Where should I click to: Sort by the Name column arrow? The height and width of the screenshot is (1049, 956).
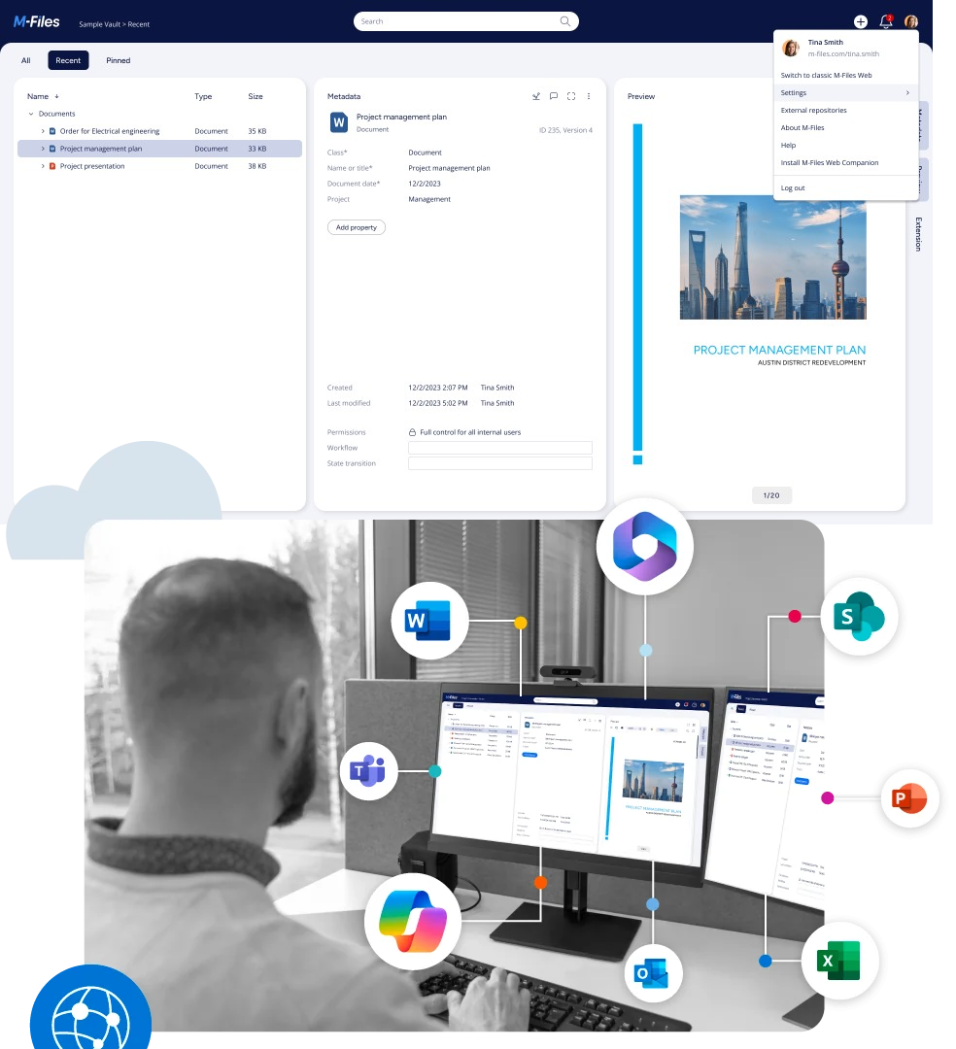click(57, 96)
